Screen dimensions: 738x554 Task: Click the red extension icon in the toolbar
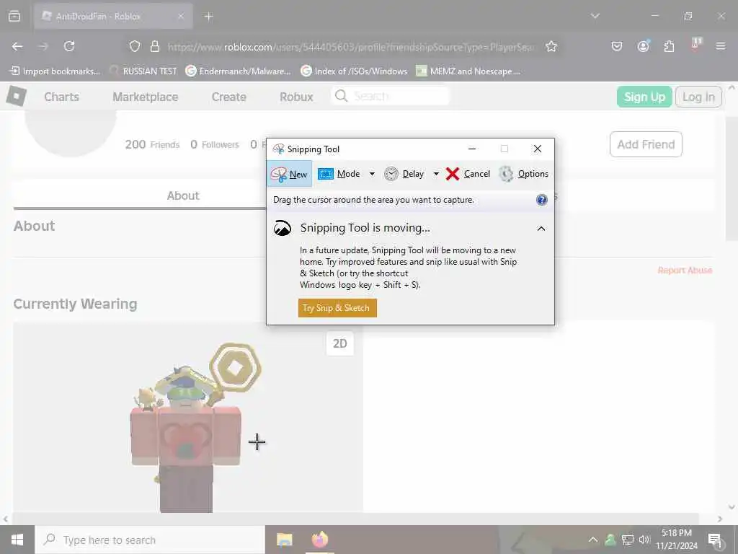click(x=695, y=44)
